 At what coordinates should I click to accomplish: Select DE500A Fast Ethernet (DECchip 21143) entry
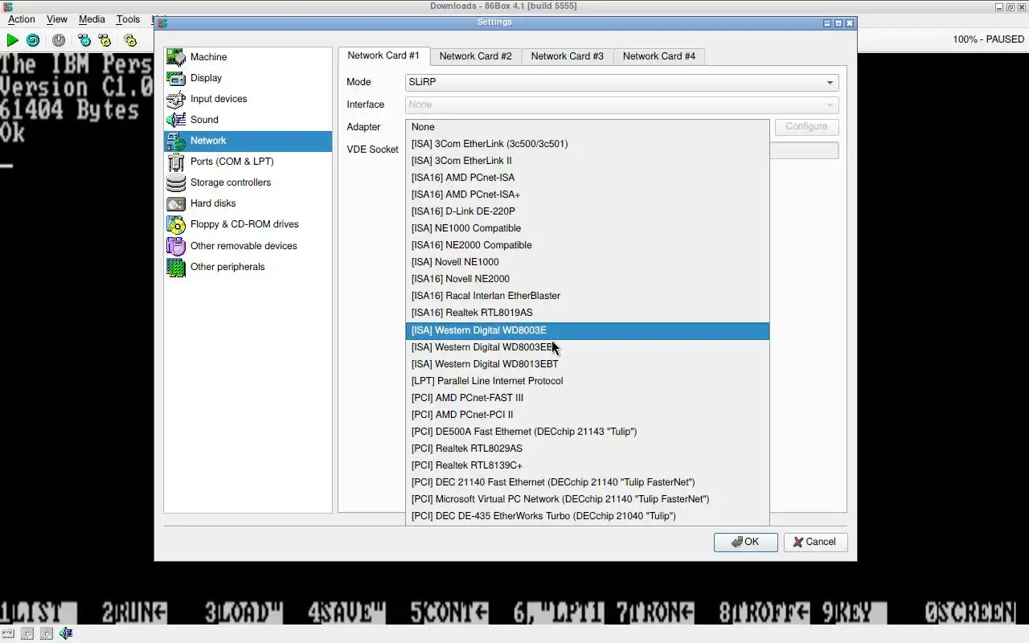[588, 432]
